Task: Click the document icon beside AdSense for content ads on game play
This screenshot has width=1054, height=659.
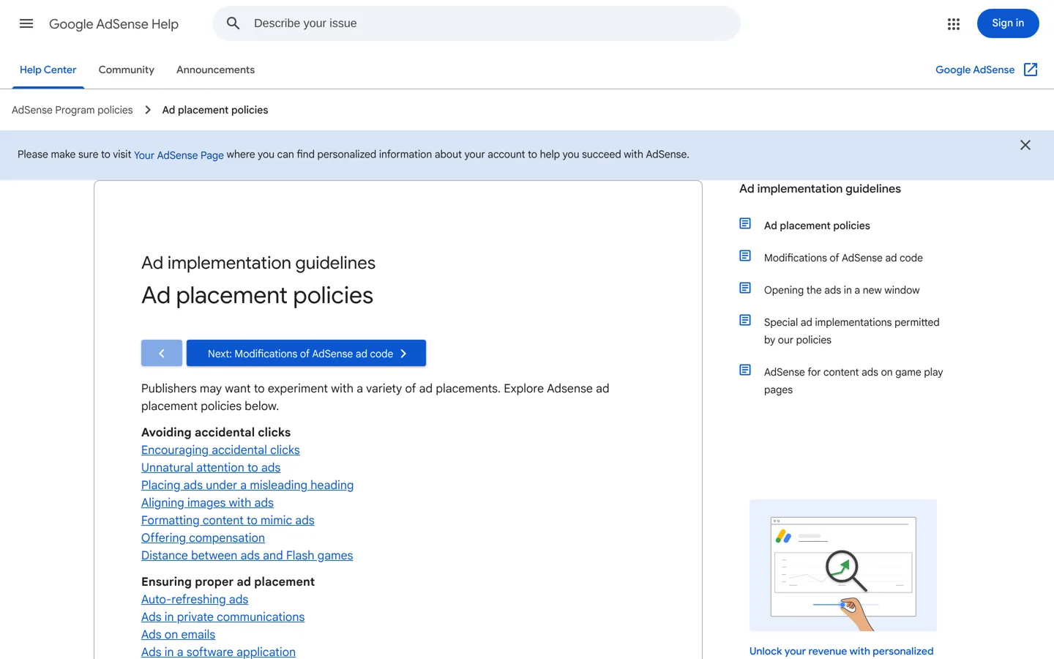Action: point(745,370)
